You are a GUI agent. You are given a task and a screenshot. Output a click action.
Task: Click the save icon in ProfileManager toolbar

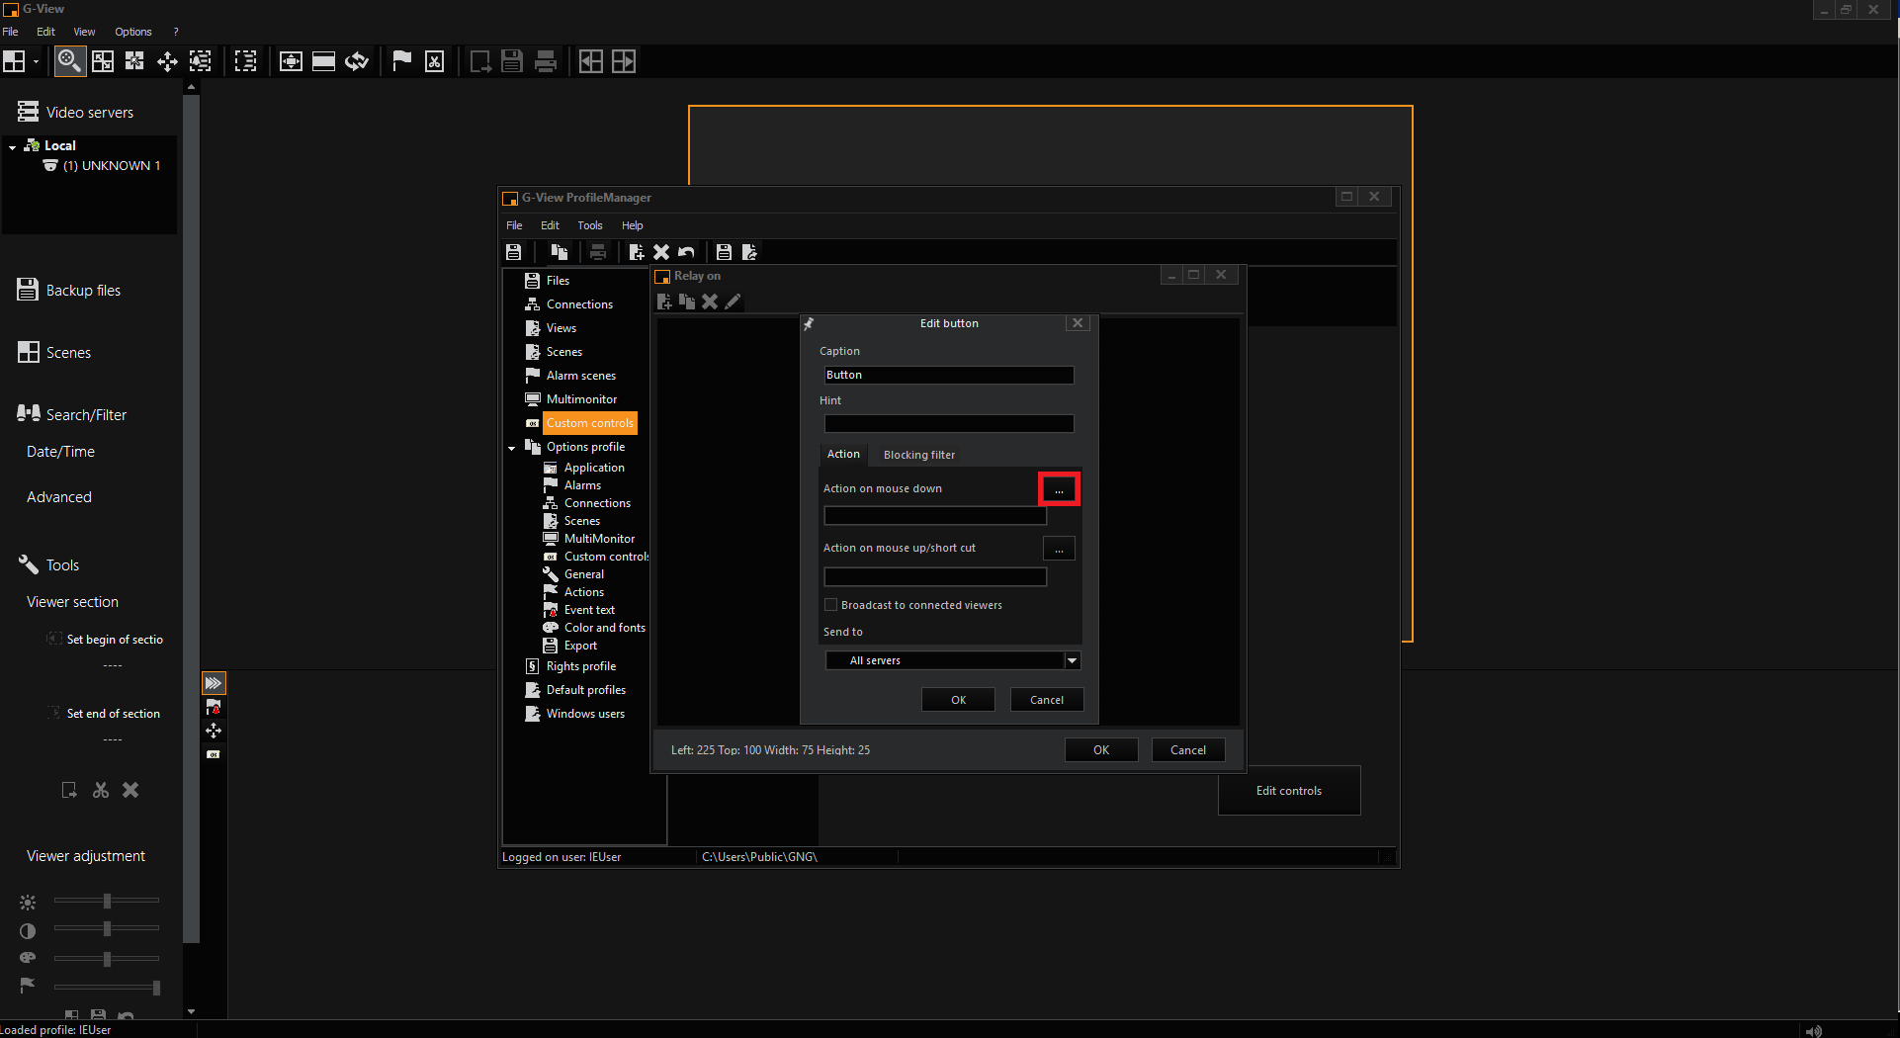point(513,252)
